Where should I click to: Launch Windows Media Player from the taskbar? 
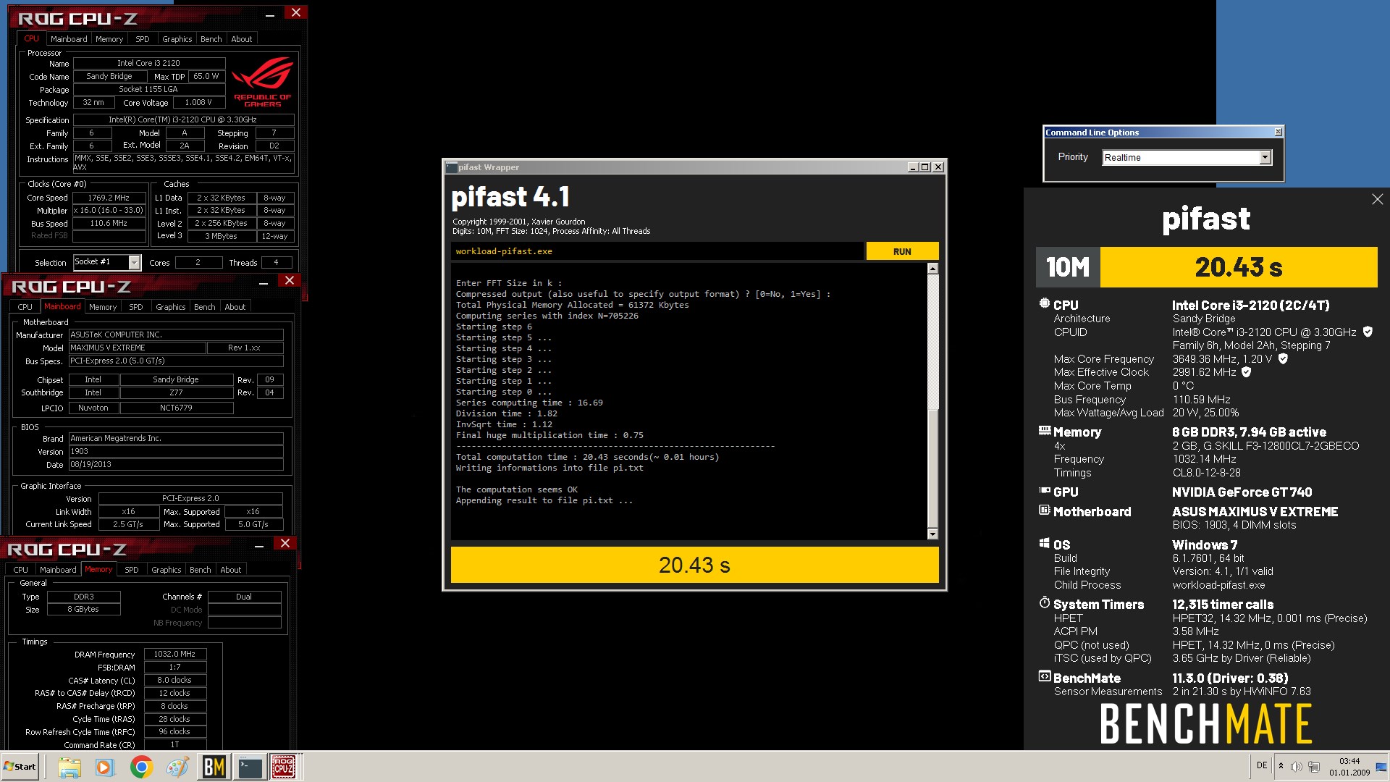click(105, 767)
